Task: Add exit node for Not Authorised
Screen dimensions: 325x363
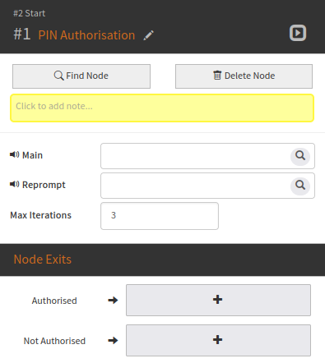Action: 218,340
